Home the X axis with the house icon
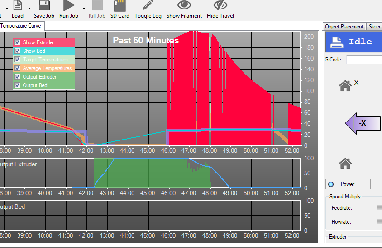Image resolution: width=382 pixels, height=248 pixels. point(345,85)
